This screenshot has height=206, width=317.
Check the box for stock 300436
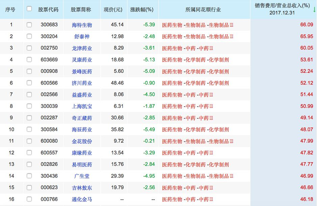[29, 176]
